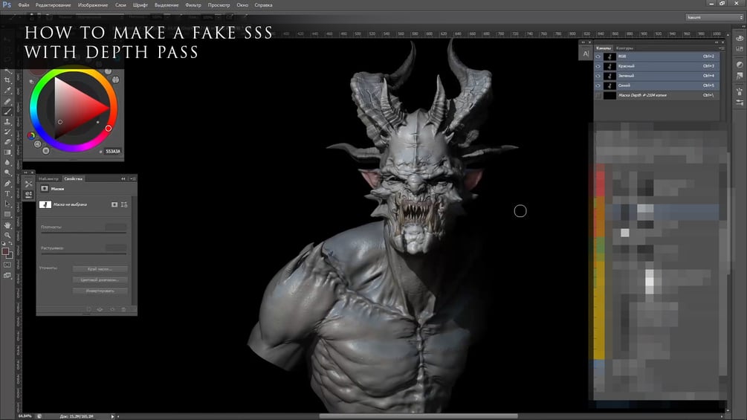Toggle visibility of Зеленый channel
The image size is (747, 420).
598,76
